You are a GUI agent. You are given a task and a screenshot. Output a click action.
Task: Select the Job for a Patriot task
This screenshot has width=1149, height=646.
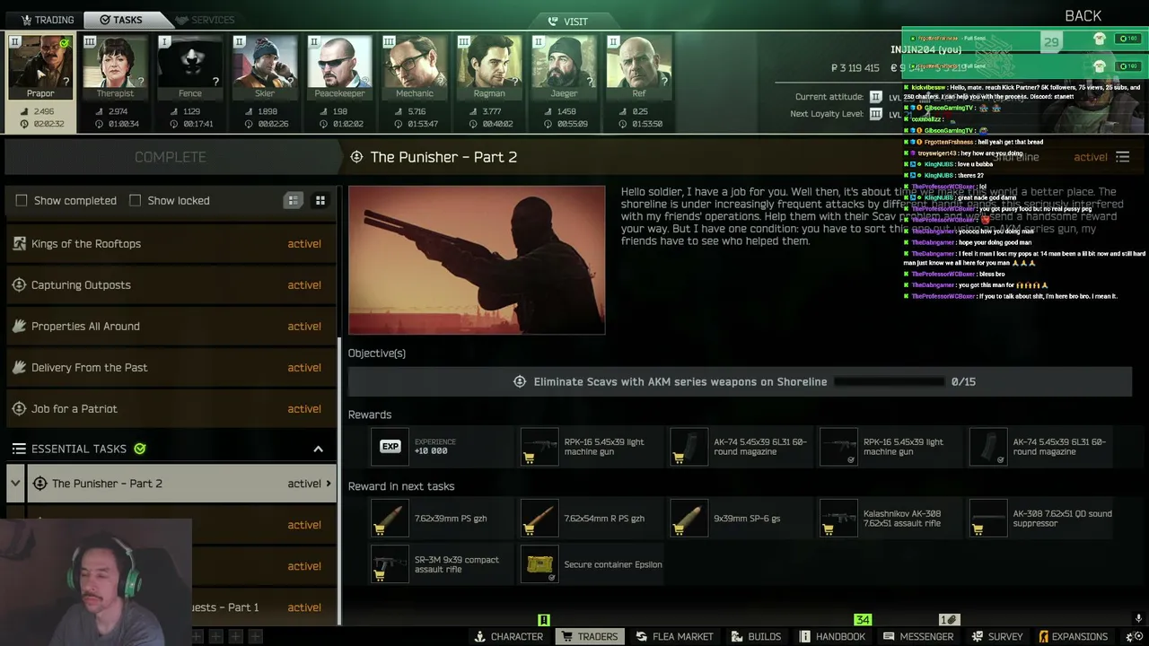coord(171,409)
